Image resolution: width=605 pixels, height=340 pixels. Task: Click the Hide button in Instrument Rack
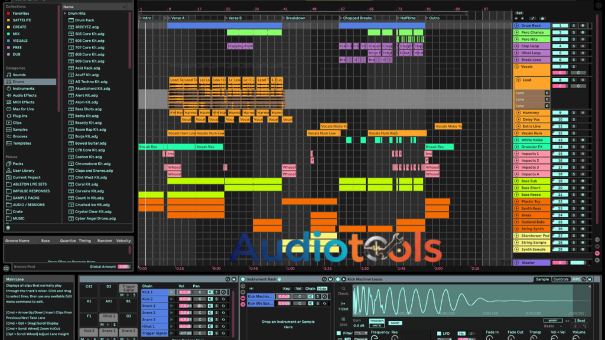[322, 288]
